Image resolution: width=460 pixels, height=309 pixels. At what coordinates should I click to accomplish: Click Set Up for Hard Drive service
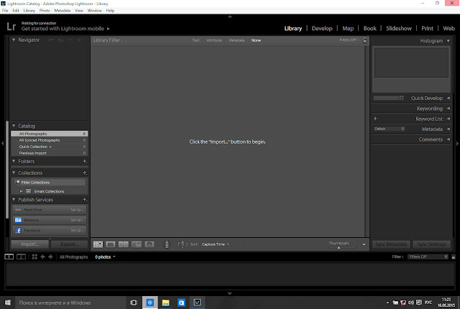tap(77, 210)
